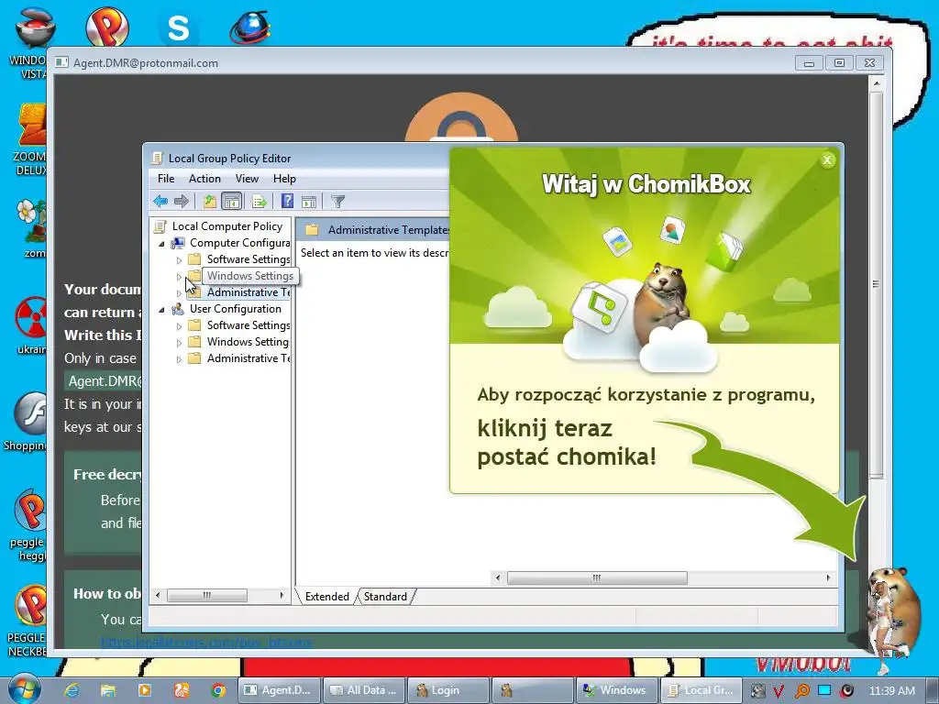Expand Administrative Templates under User Configuration
Screen dimensions: 939x704
pos(179,359)
